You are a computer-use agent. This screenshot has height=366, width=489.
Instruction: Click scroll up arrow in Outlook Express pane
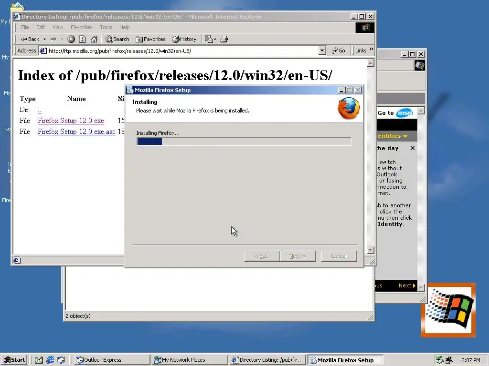pyautogui.click(x=421, y=111)
